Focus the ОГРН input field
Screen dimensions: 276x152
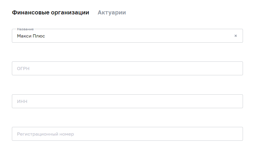(x=127, y=69)
